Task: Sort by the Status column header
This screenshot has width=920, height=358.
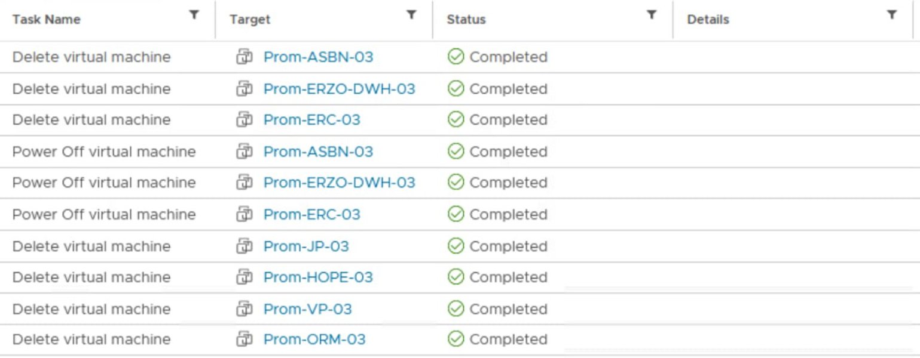Action: 466,19
